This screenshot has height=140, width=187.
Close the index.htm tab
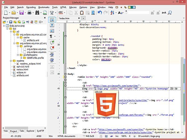click(x=79, y=18)
